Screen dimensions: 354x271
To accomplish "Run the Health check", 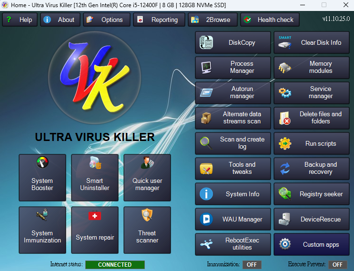I will pyautogui.click(x=270, y=20).
